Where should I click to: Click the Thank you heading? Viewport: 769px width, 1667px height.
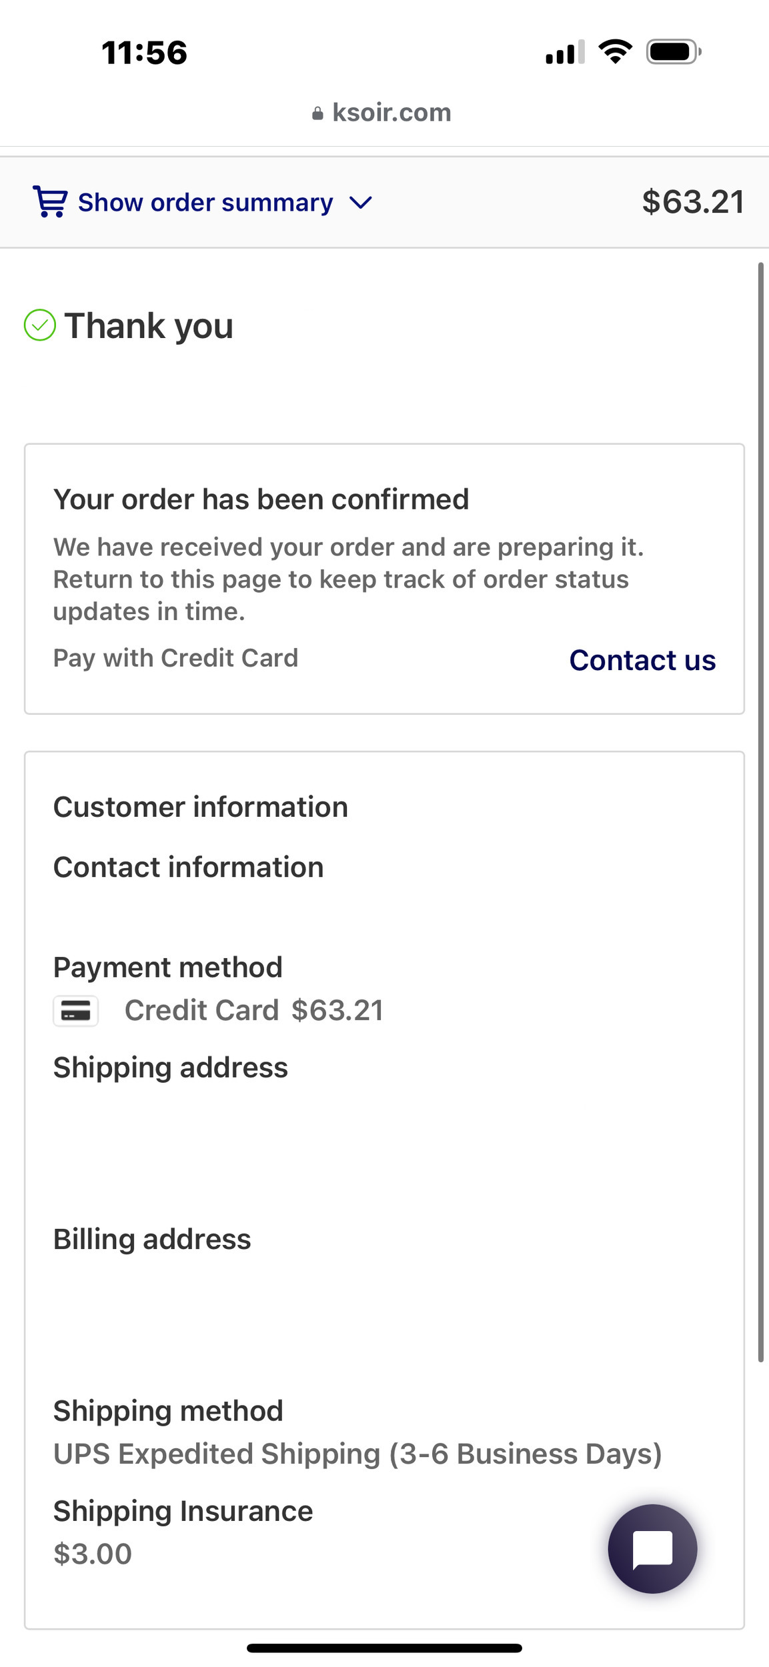pyautogui.click(x=149, y=326)
